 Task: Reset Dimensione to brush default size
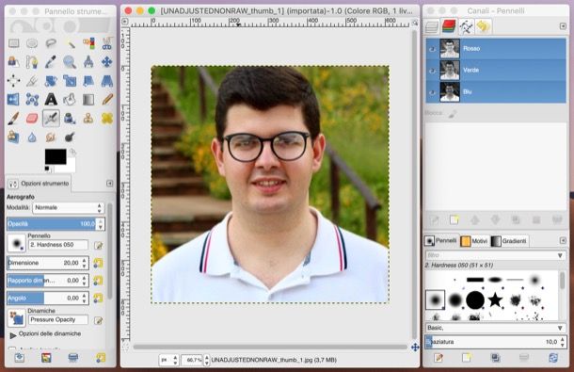coord(98,263)
